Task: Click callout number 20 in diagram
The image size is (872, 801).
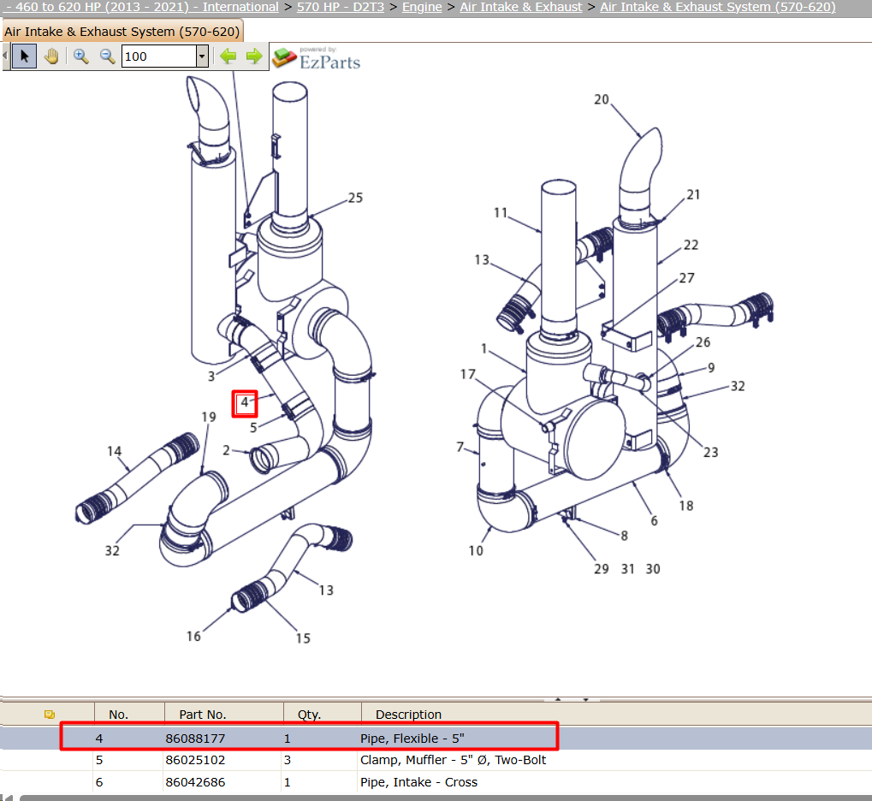Action: (602, 99)
